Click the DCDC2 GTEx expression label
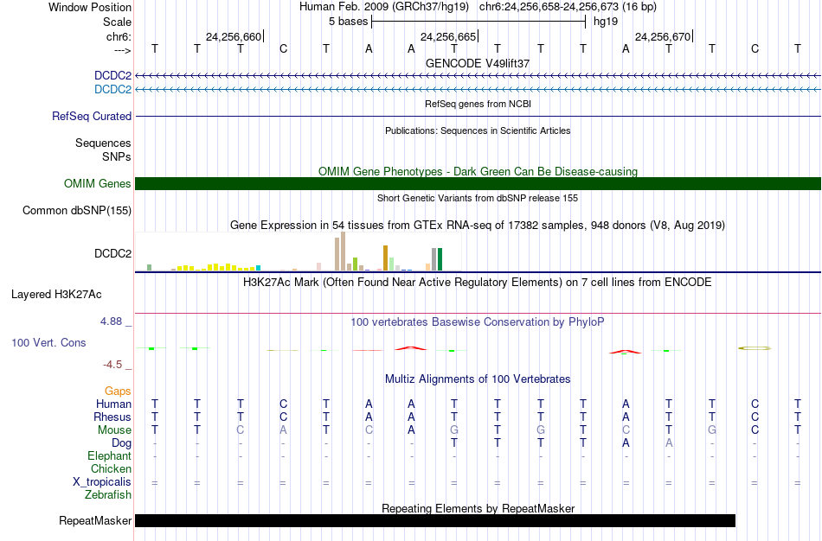The width and height of the screenshot is (822, 541). [112, 253]
